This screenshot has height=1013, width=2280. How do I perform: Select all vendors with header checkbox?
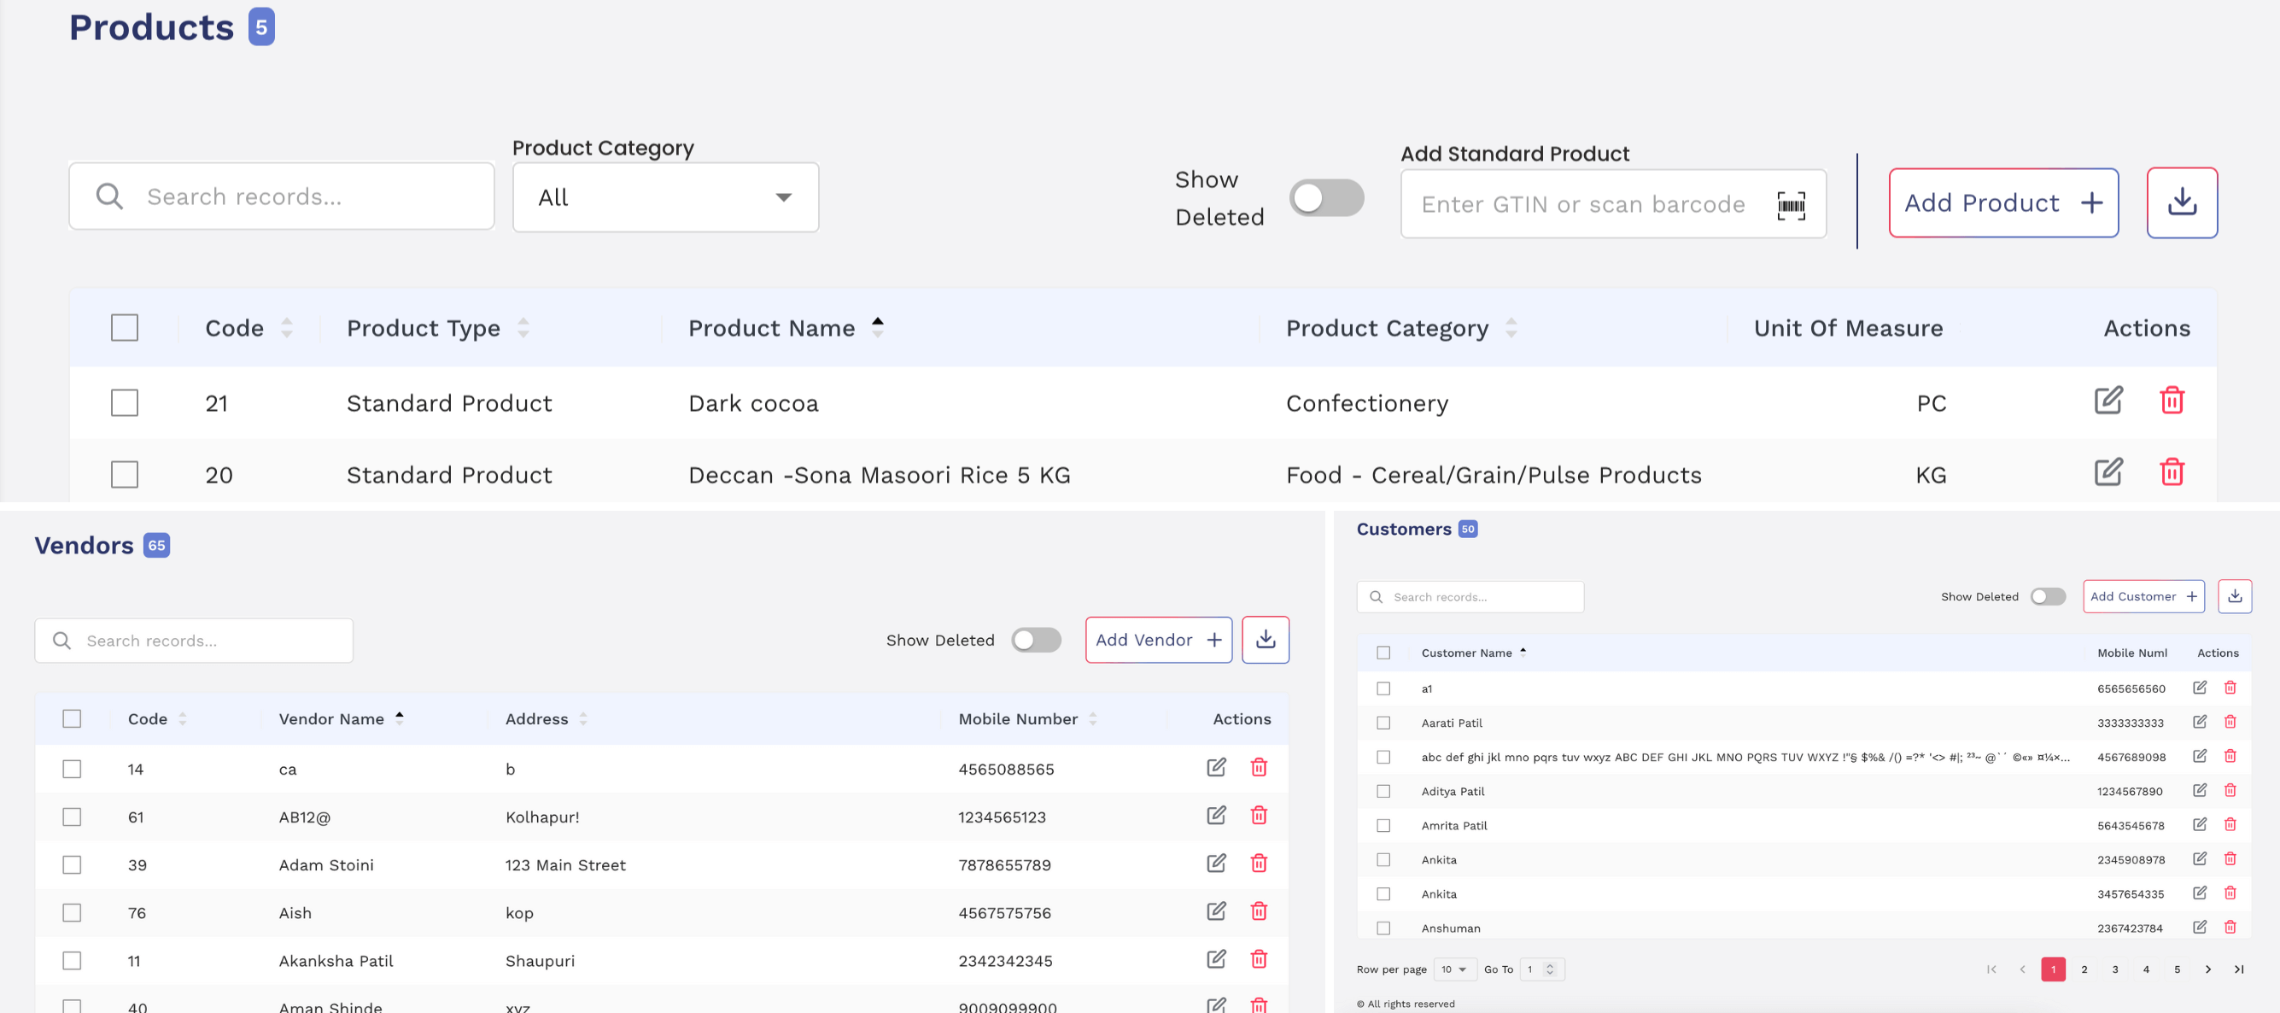(72, 719)
